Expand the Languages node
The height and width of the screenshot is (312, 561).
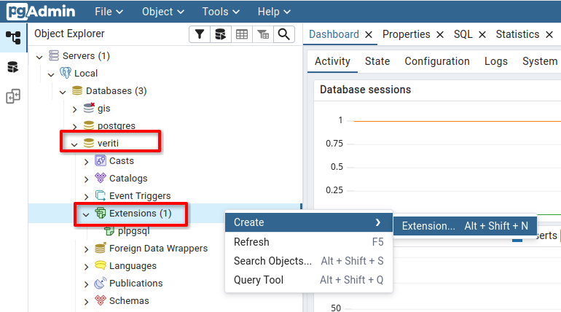(86, 267)
